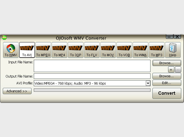Pick the To VOB format icon
184x137 pixels.
(124, 50)
